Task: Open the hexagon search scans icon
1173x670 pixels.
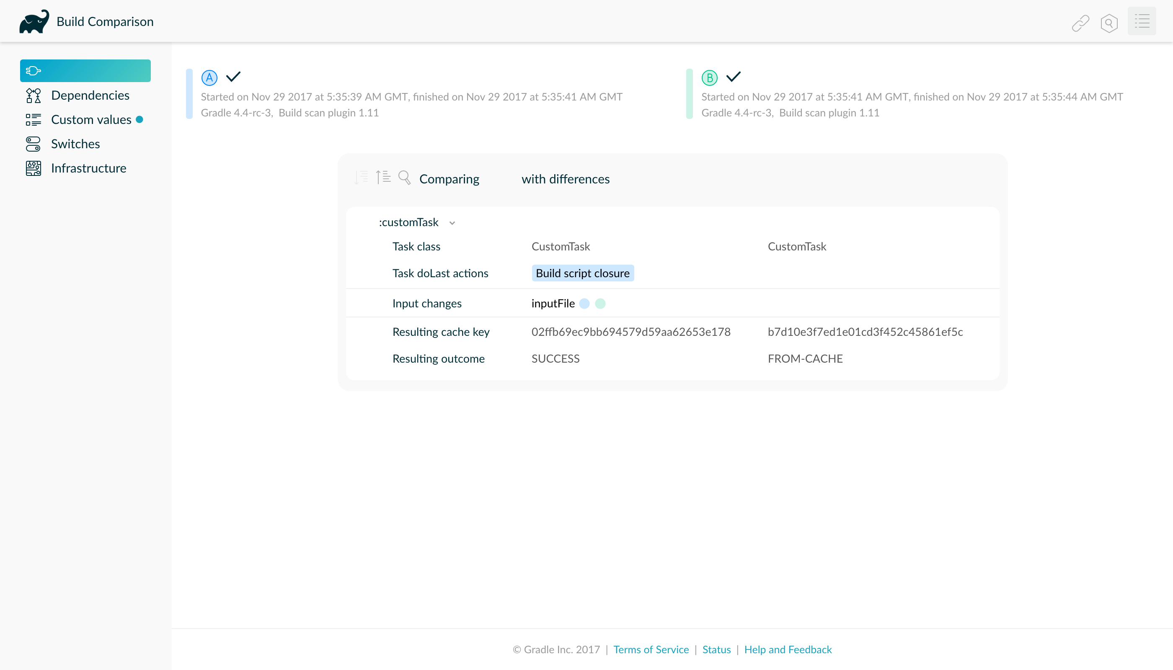Action: 1109,23
